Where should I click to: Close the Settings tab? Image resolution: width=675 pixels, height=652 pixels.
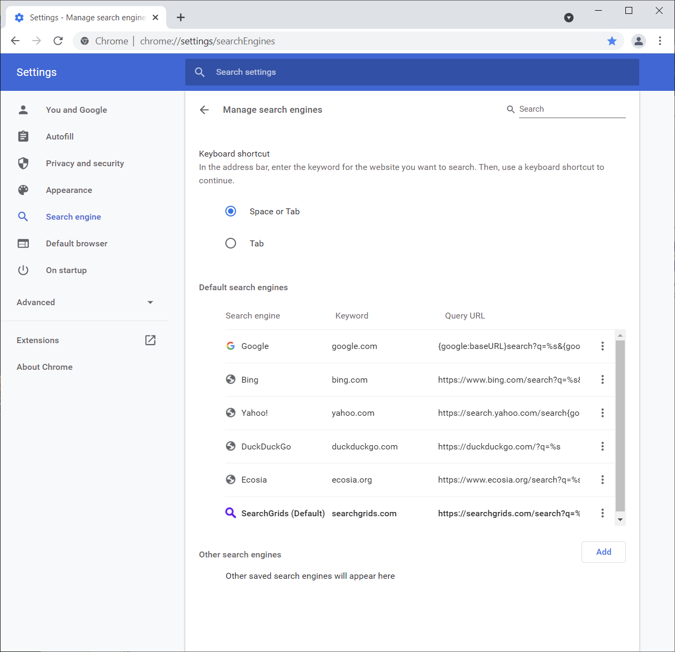click(x=155, y=18)
